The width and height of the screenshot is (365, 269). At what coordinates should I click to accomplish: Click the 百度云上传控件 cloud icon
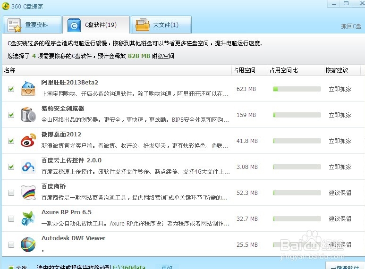(28, 167)
